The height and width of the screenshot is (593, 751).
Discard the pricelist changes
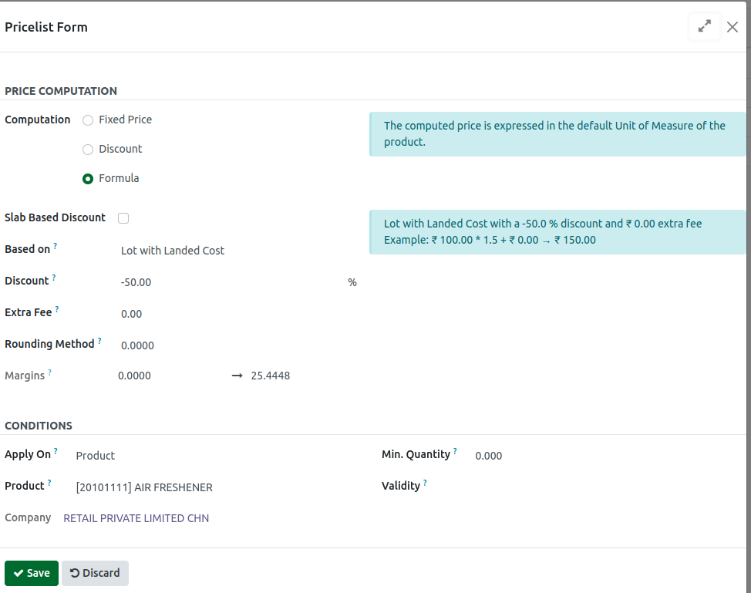click(95, 573)
